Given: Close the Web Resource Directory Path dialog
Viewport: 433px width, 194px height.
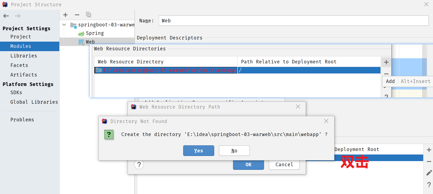Looking at the screenshot, I should click(x=298, y=107).
